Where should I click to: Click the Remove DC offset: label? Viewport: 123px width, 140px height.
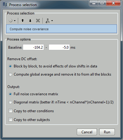click(x=22, y=59)
